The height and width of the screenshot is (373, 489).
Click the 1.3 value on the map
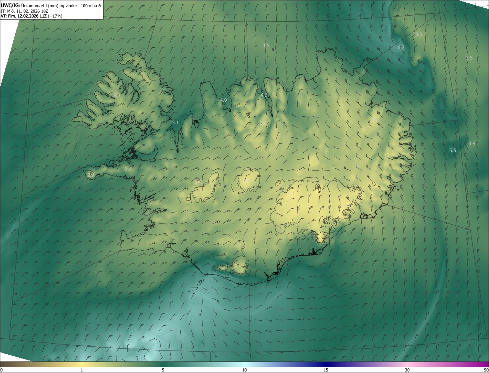tap(246, 180)
